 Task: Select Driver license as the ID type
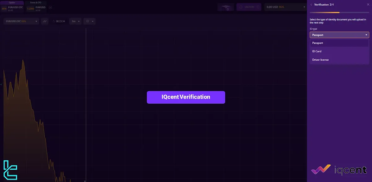click(320, 59)
